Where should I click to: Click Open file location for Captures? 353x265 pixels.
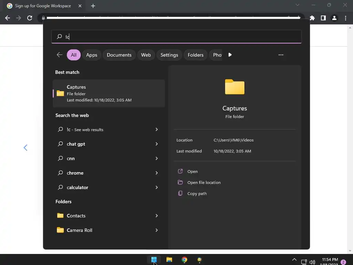click(204, 183)
